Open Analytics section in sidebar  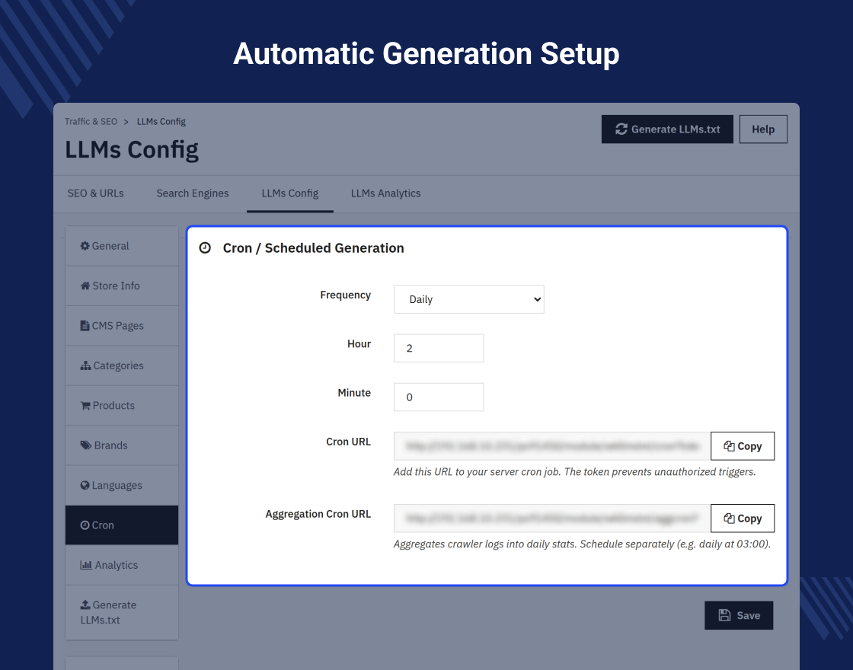tap(122, 565)
